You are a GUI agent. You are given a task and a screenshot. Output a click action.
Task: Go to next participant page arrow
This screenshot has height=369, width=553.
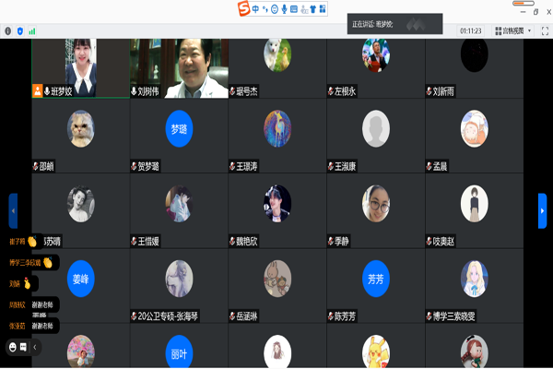(542, 211)
